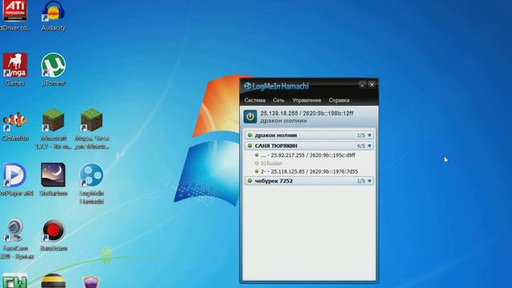Expand the чебурек 7252 network dropdown arrow
The image size is (512, 288).
(370, 181)
